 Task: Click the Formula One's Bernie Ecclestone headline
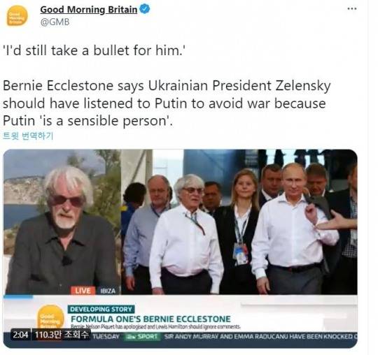(x=150, y=319)
